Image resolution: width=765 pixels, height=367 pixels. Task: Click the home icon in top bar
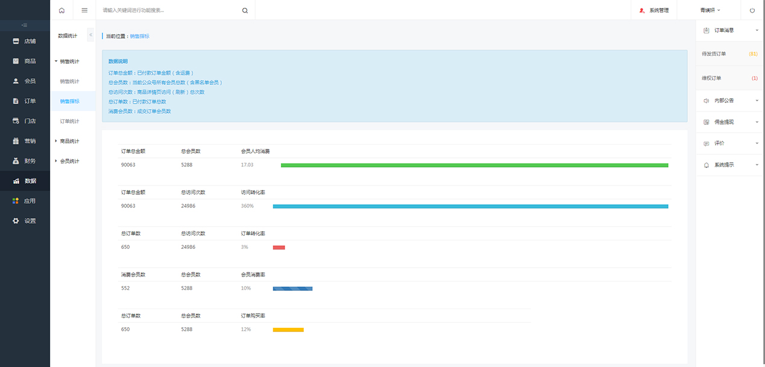point(61,10)
